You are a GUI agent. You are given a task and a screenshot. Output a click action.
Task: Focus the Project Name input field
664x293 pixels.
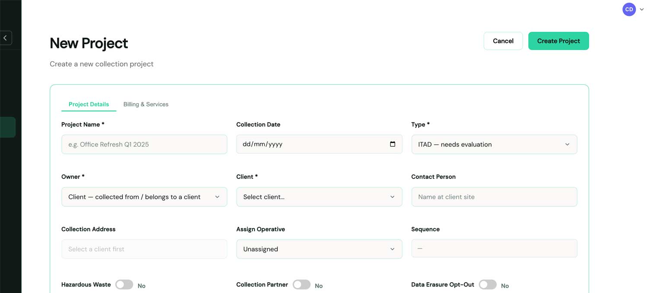pos(144,144)
